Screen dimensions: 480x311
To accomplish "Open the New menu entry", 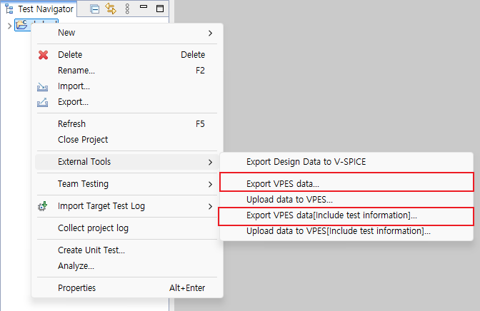I will click(x=126, y=33).
